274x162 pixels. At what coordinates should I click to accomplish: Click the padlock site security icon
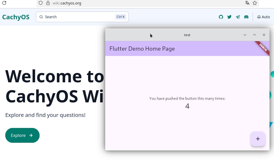coord(48,3)
